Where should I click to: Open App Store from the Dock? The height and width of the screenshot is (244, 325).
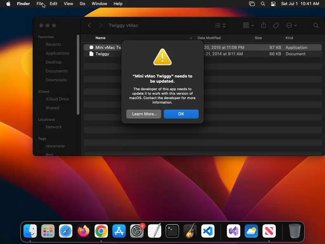(x=119, y=231)
